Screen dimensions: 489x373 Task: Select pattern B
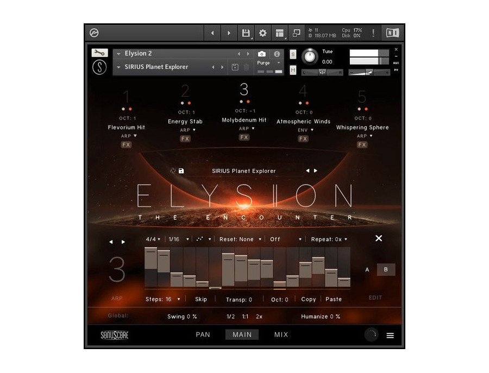(x=386, y=269)
